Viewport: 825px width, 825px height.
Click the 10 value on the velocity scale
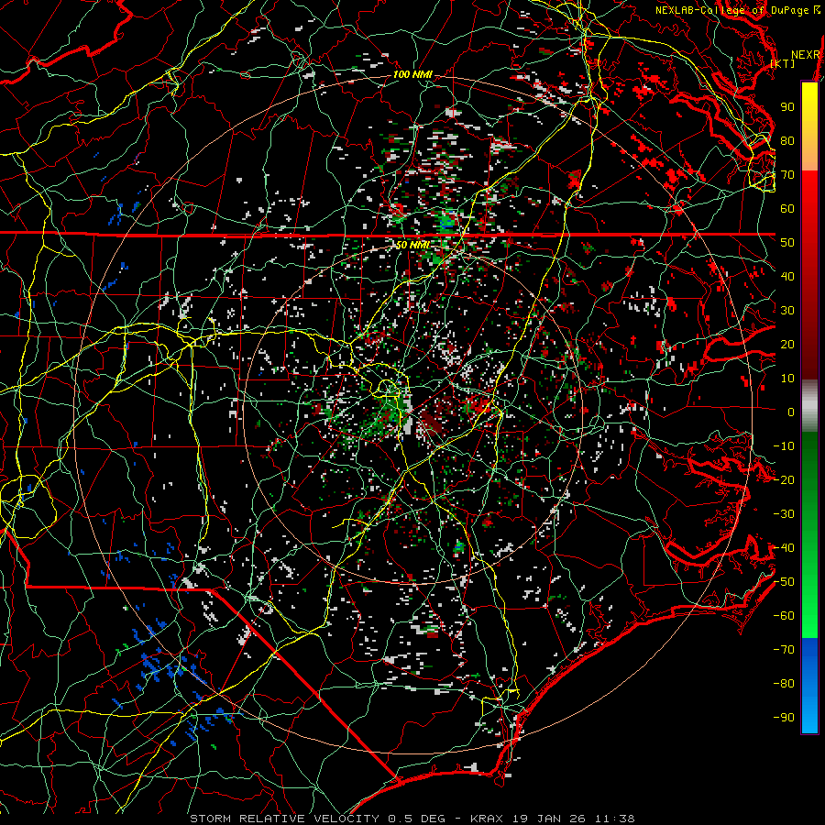787,379
